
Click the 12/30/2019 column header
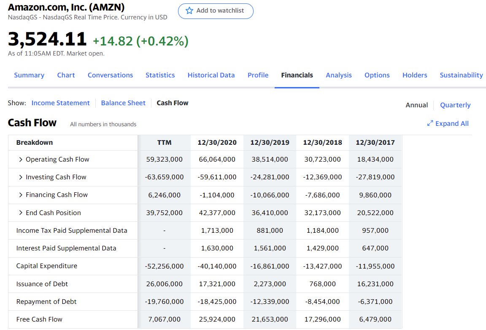pos(270,143)
